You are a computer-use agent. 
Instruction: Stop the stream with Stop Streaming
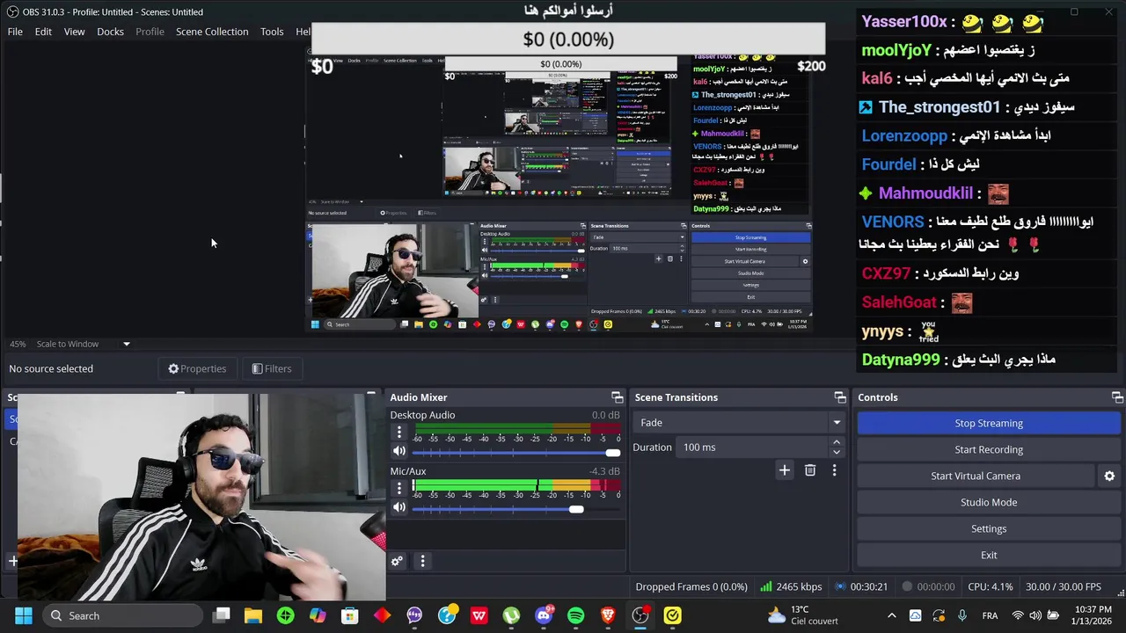989,423
